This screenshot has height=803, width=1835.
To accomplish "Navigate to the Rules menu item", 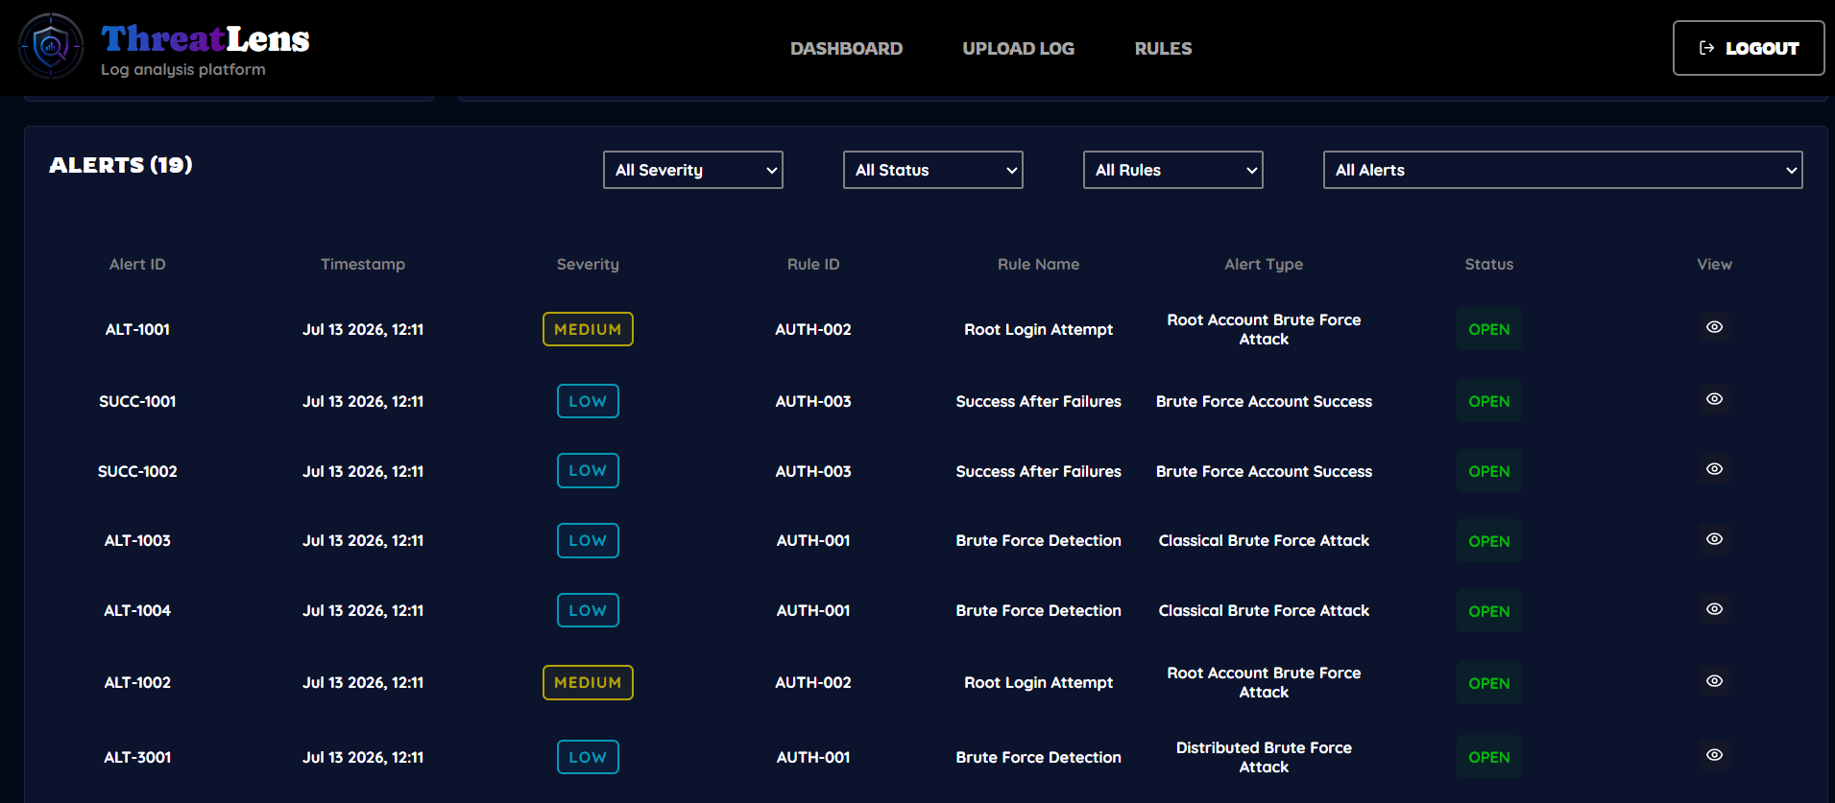I will [1163, 48].
